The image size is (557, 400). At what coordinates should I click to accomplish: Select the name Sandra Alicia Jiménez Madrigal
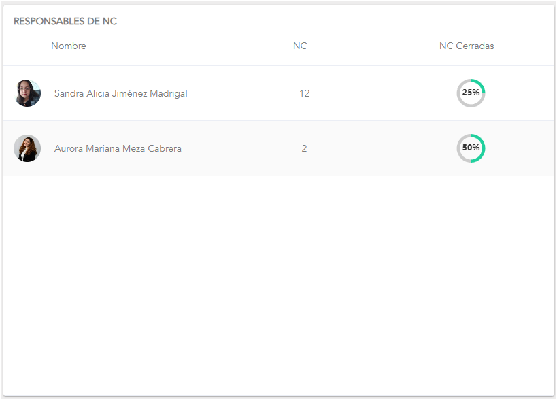point(120,93)
